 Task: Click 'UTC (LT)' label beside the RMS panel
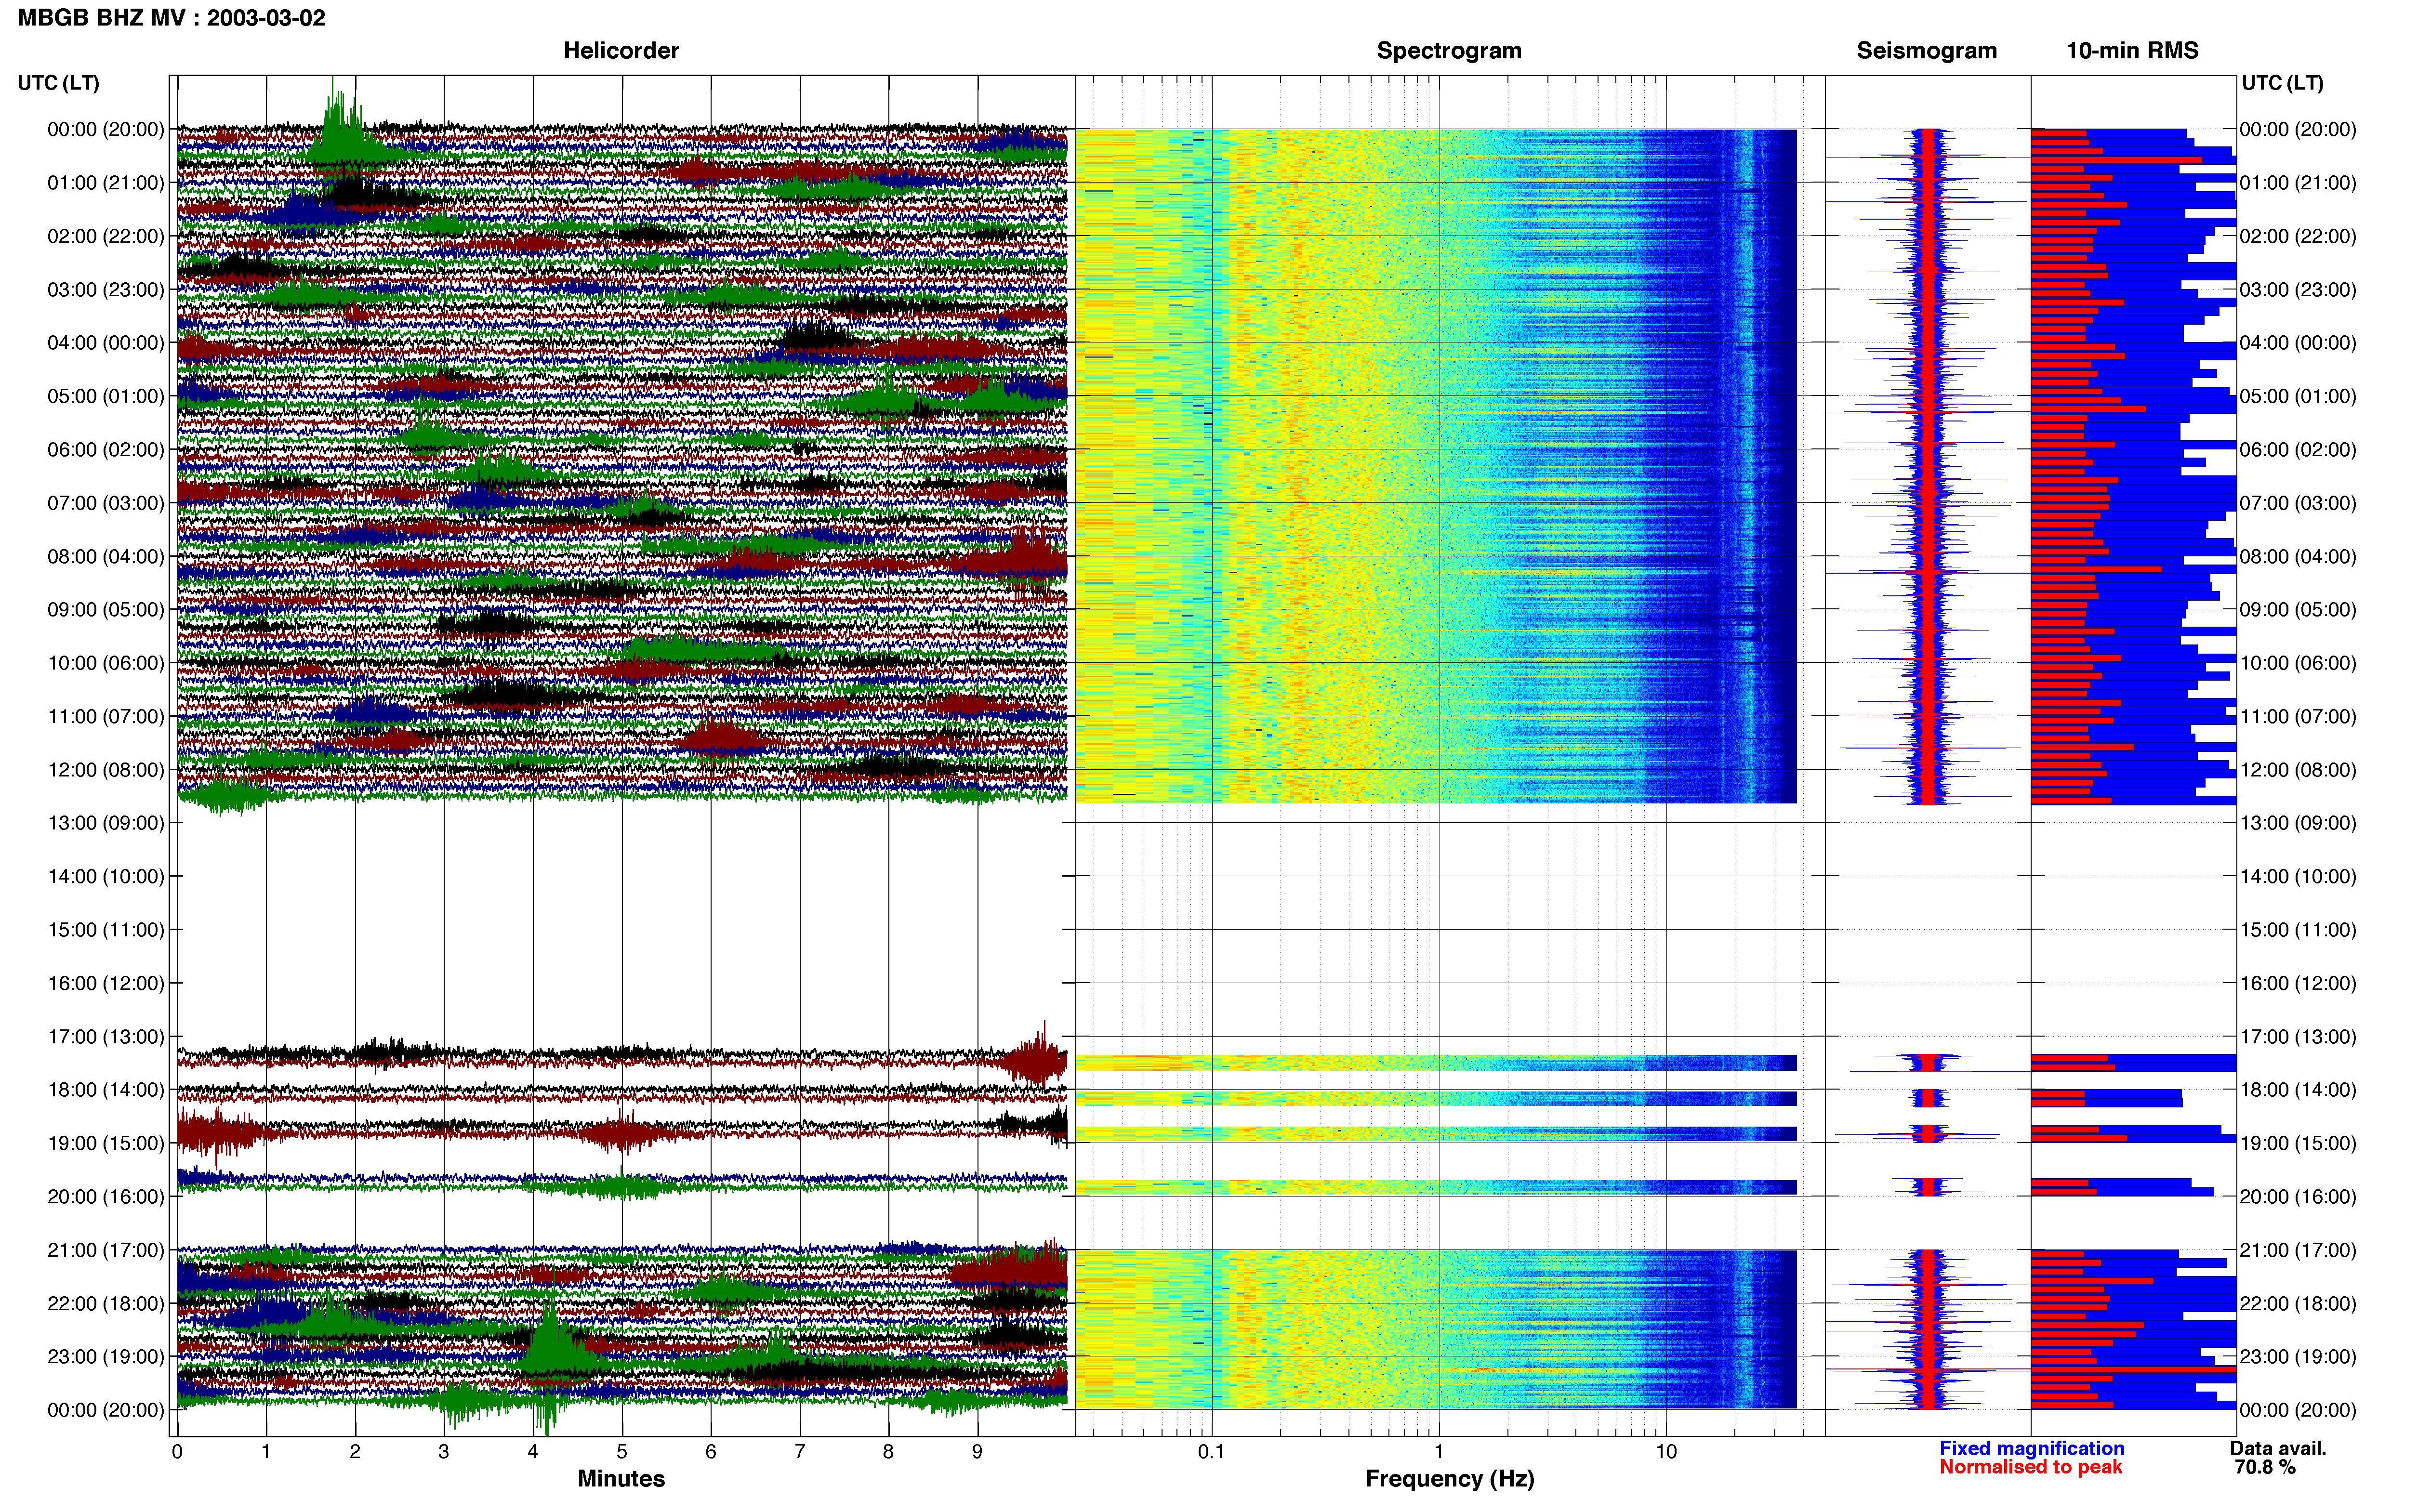click(x=2282, y=83)
